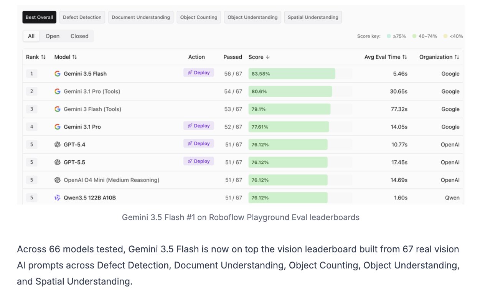Click the green ≥75% score key dot
The width and height of the screenshot is (503, 298).
click(389, 36)
